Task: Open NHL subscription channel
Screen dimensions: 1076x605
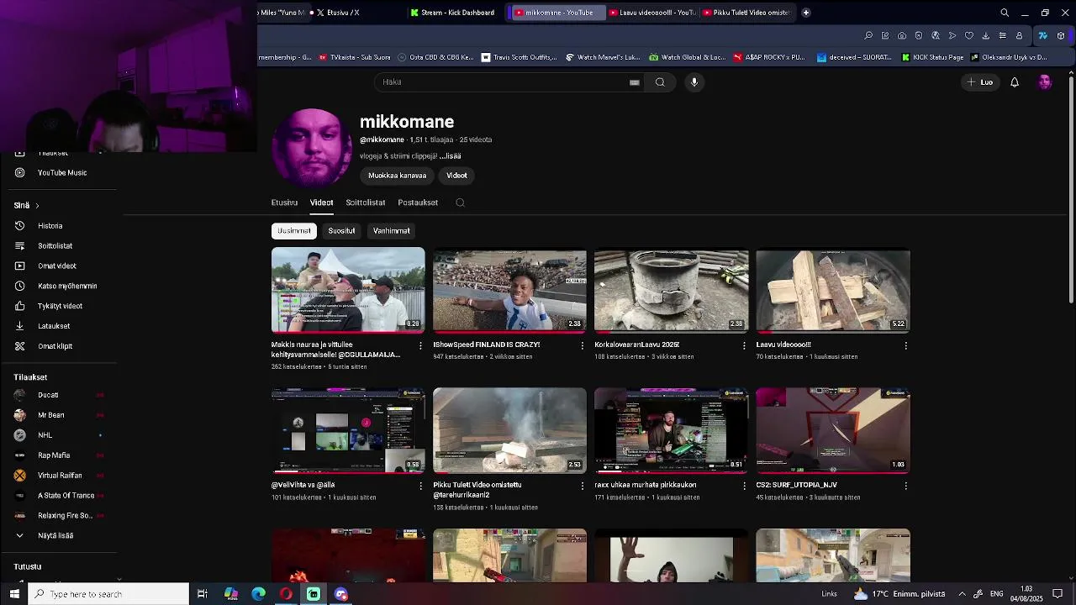Action: [45, 435]
